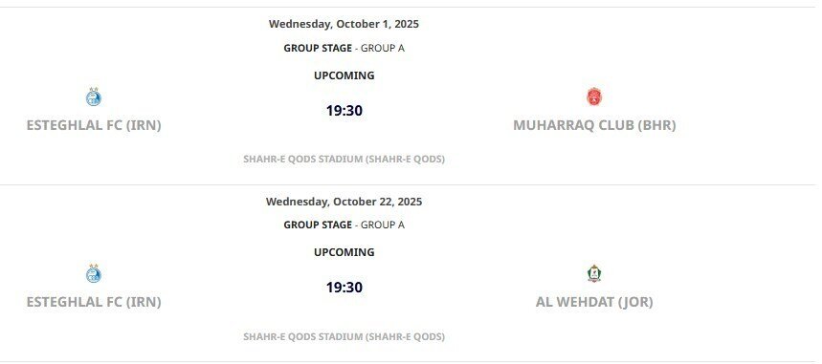Click GROUP A text in the Al Wehdat fixture
Image resolution: width=822 pixels, height=364 pixels.
tap(383, 225)
